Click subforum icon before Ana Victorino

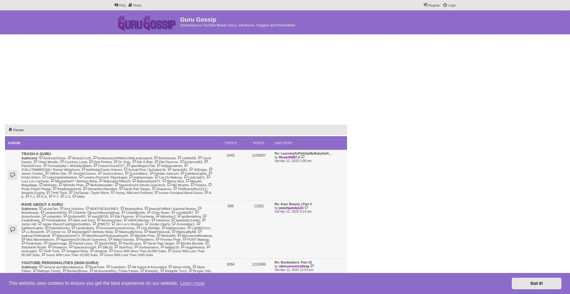pos(62,209)
